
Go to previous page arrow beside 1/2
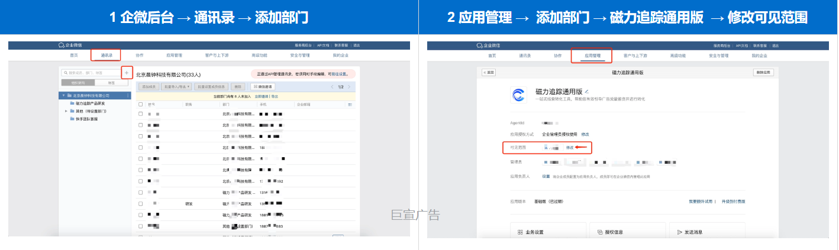pos(332,87)
